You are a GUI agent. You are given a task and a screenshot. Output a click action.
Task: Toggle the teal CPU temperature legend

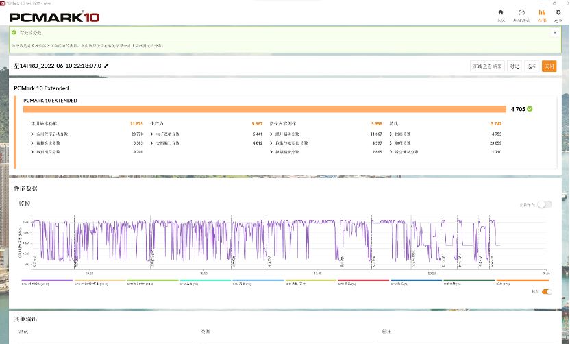pyautogui.click(x=206, y=282)
